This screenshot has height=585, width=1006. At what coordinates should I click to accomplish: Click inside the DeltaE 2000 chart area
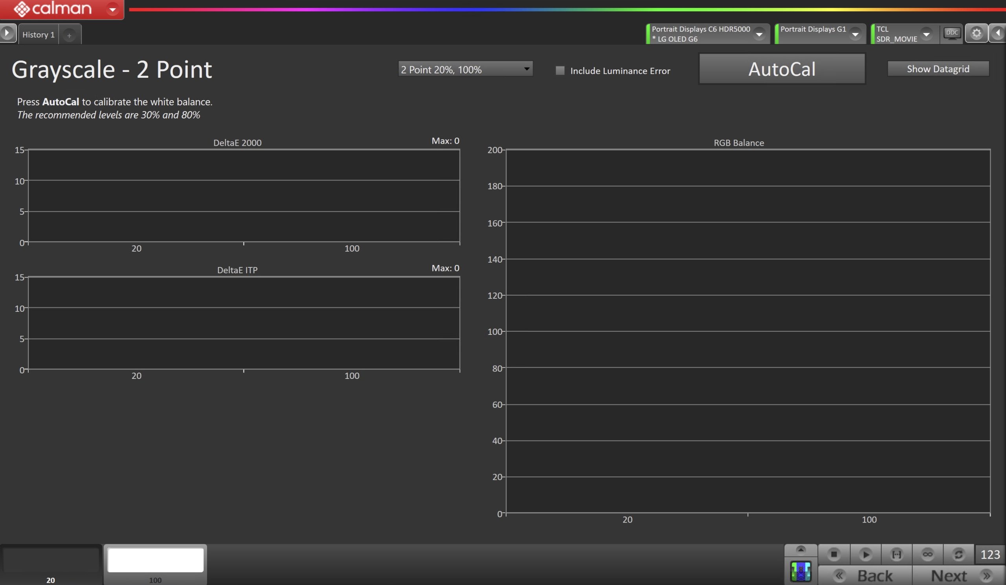click(244, 196)
